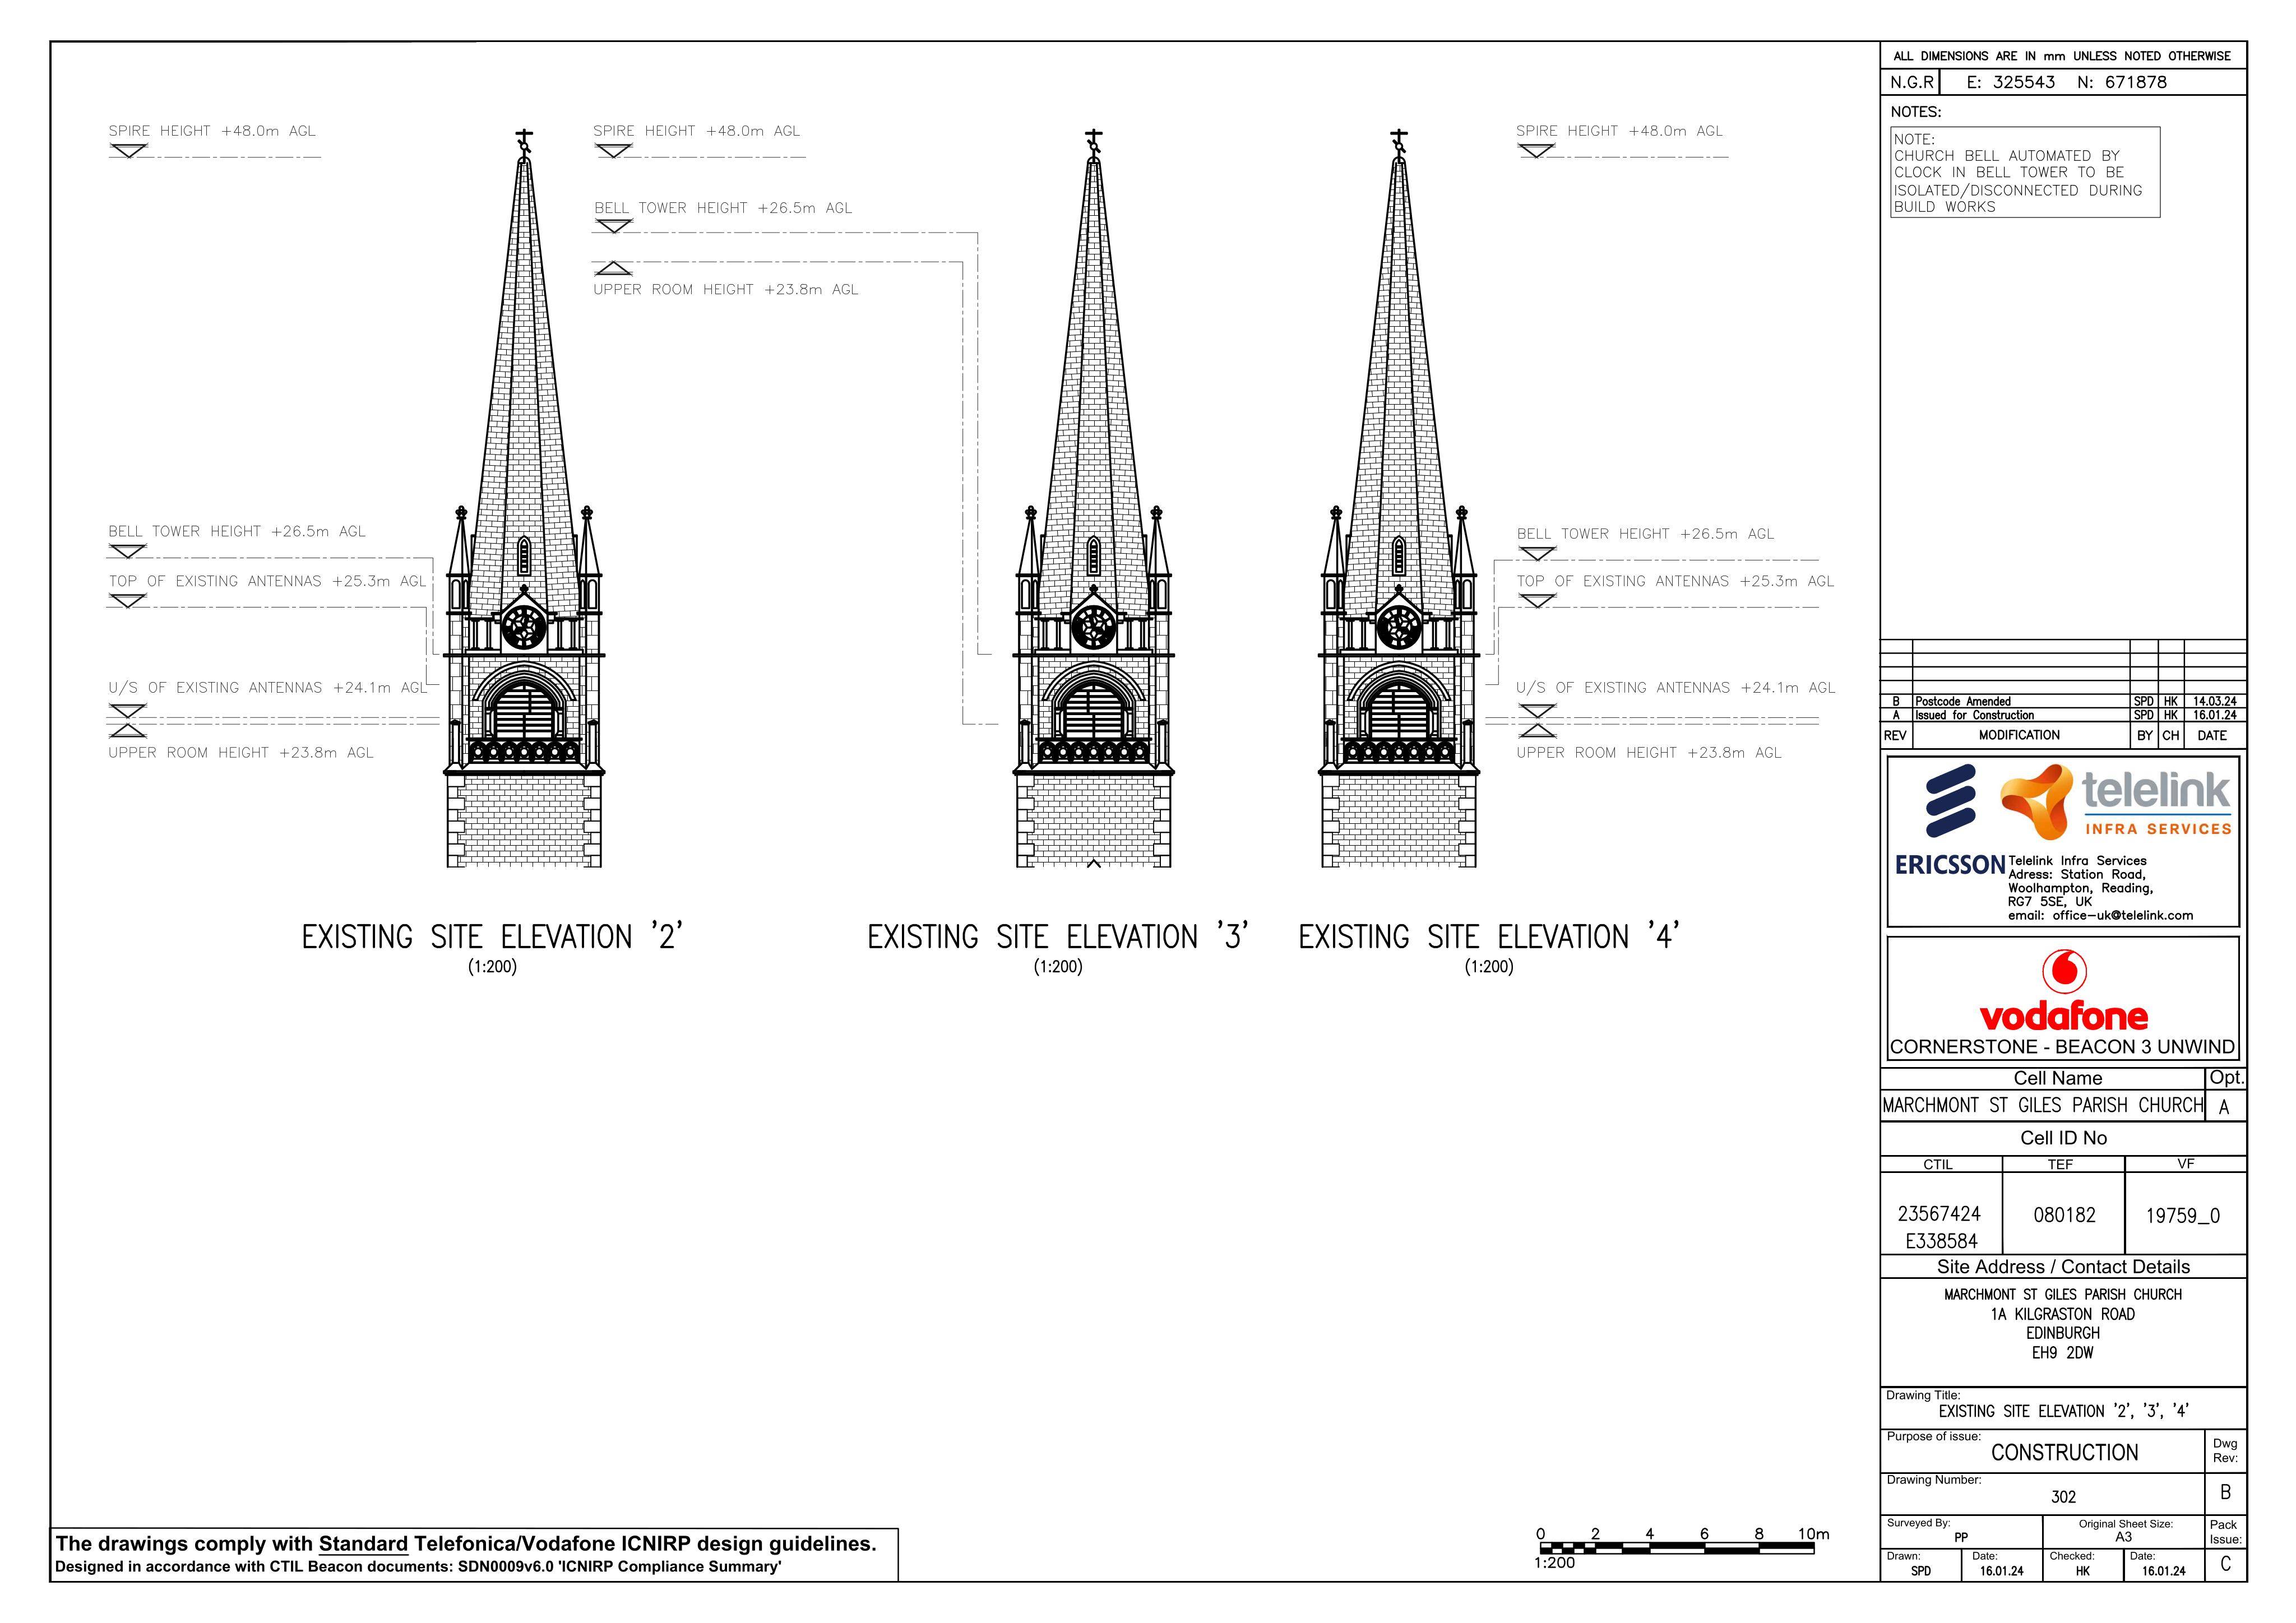The width and height of the screenshot is (2296, 1623).
Task: Click 'CORNERSTONE - BEACON 3 UNWIND' text
Action: (x=2062, y=1047)
